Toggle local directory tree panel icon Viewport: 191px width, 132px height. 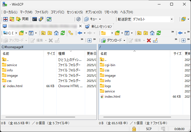pos(71,33)
